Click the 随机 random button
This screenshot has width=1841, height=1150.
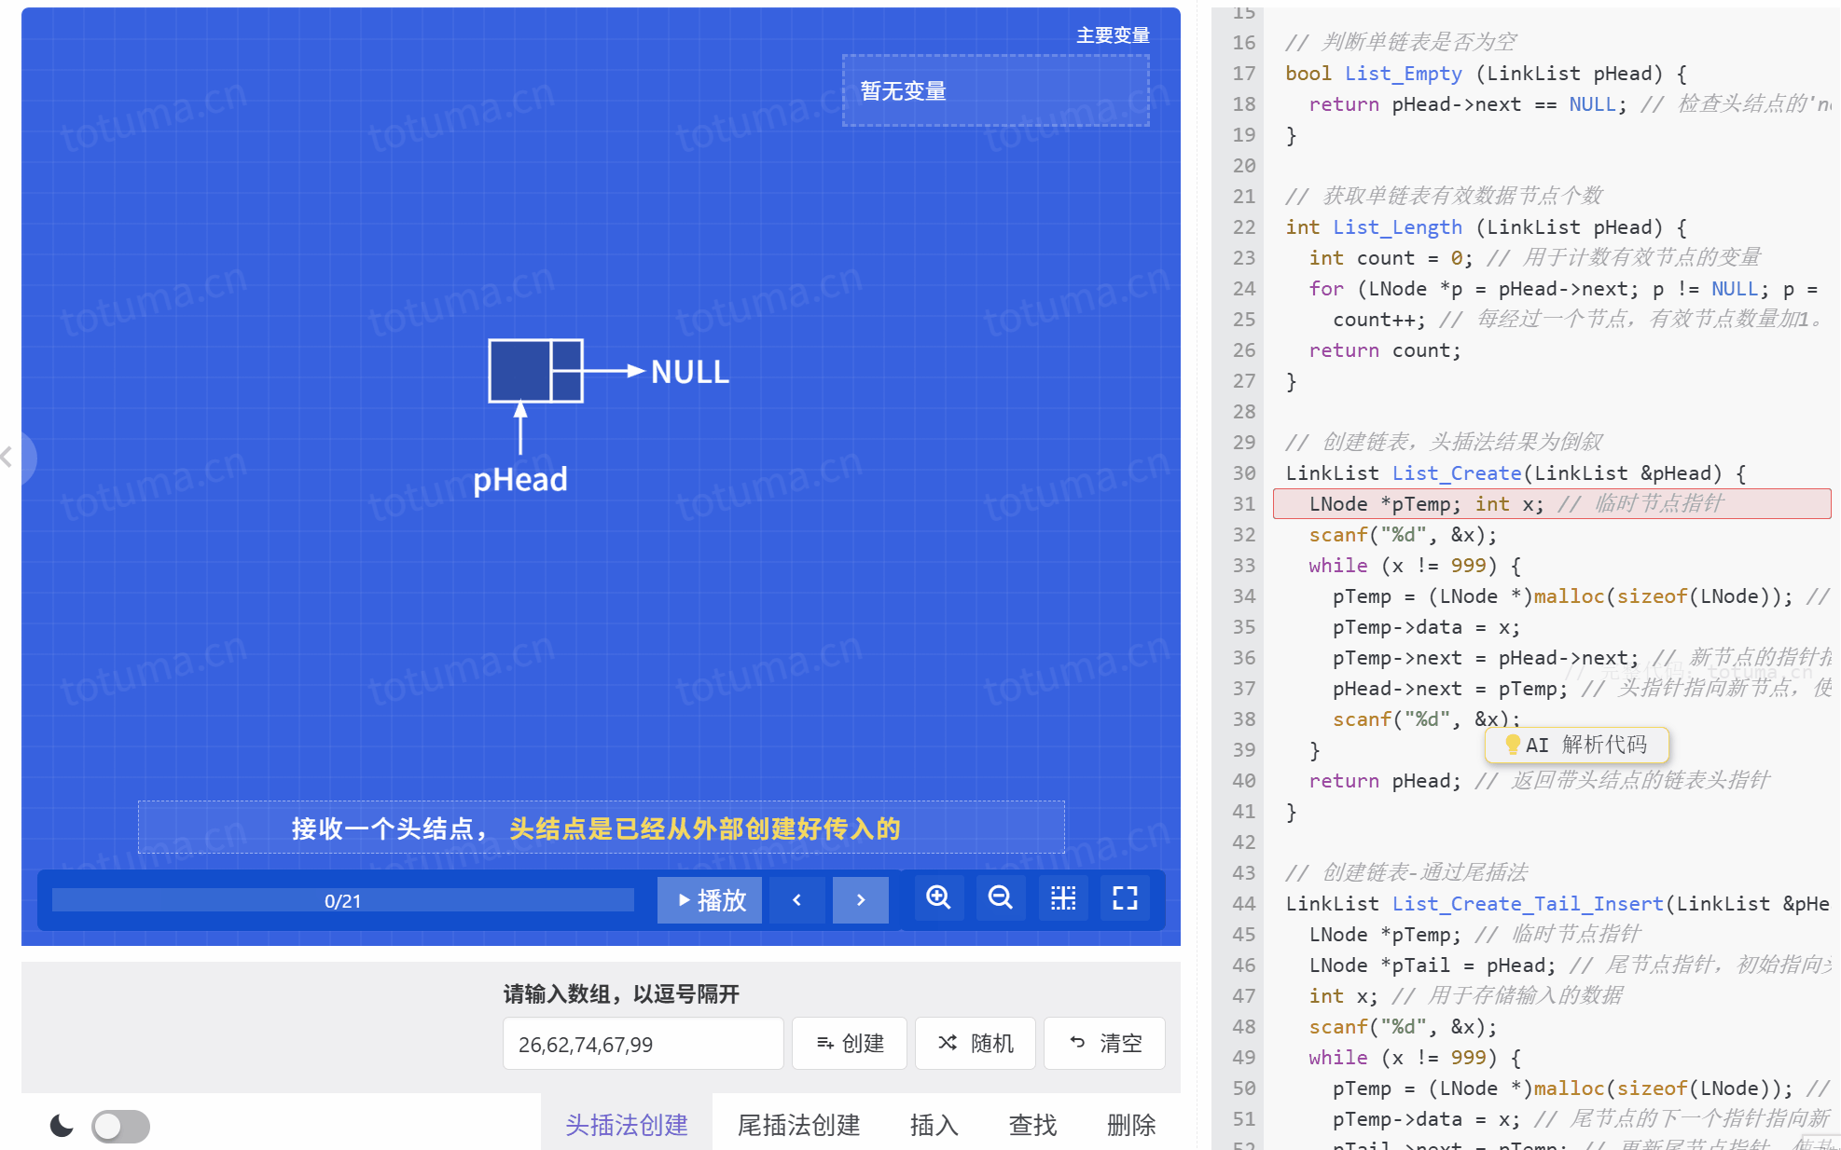coord(976,1044)
